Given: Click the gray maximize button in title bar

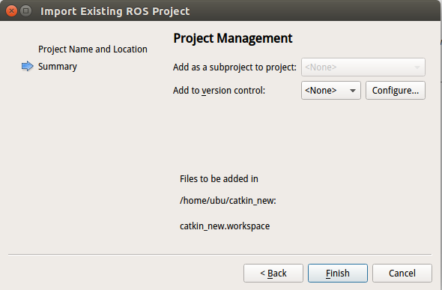Looking at the screenshot, I should pyautogui.click(x=26, y=11).
